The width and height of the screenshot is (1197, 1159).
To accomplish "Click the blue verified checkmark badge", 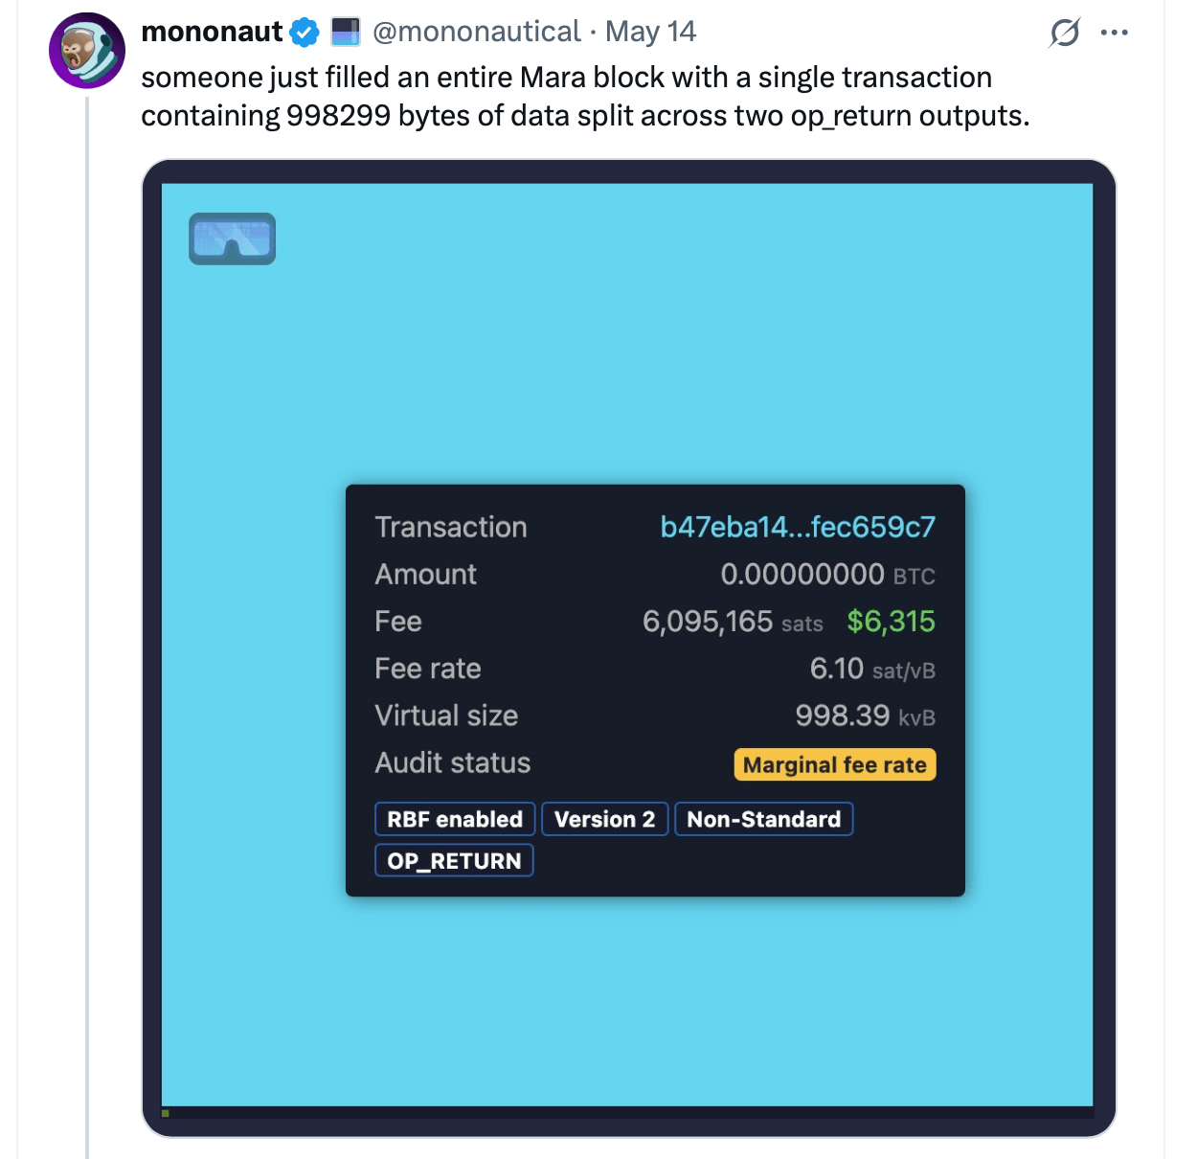I will pos(305,33).
